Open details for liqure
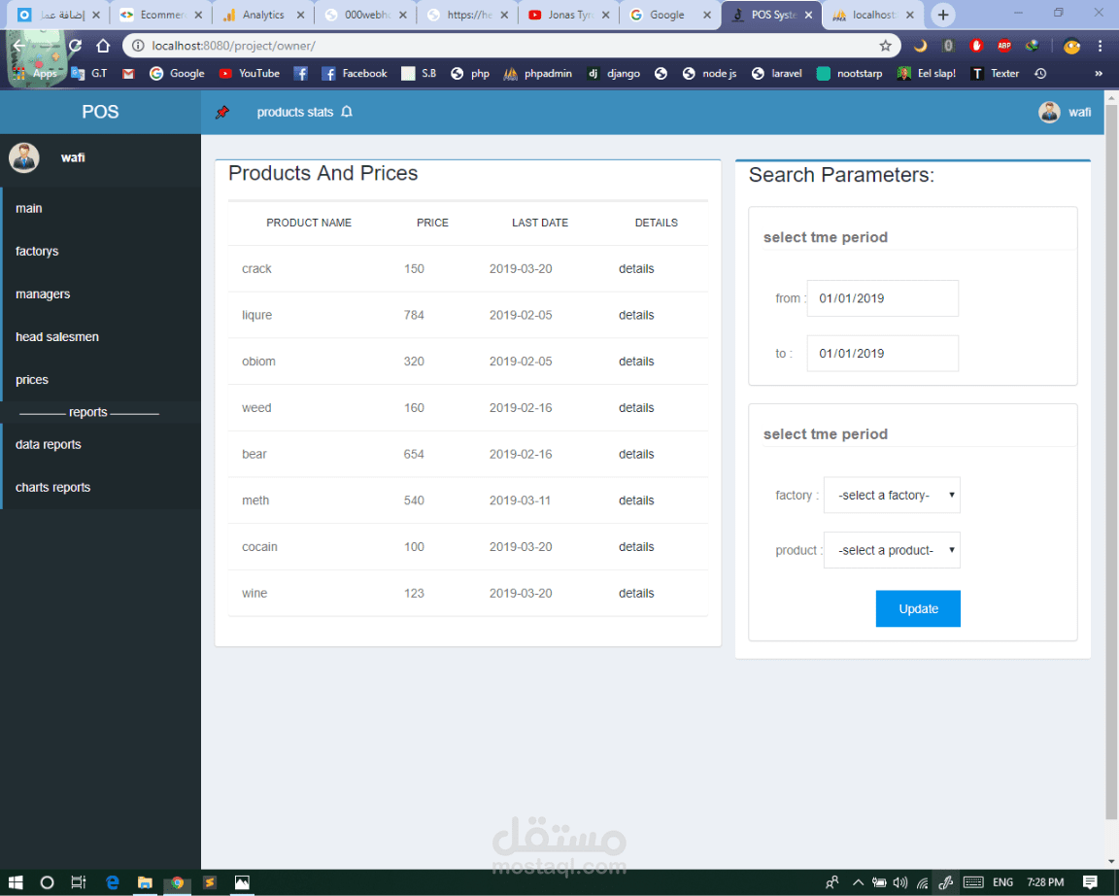The height and width of the screenshot is (896, 1119). point(636,315)
